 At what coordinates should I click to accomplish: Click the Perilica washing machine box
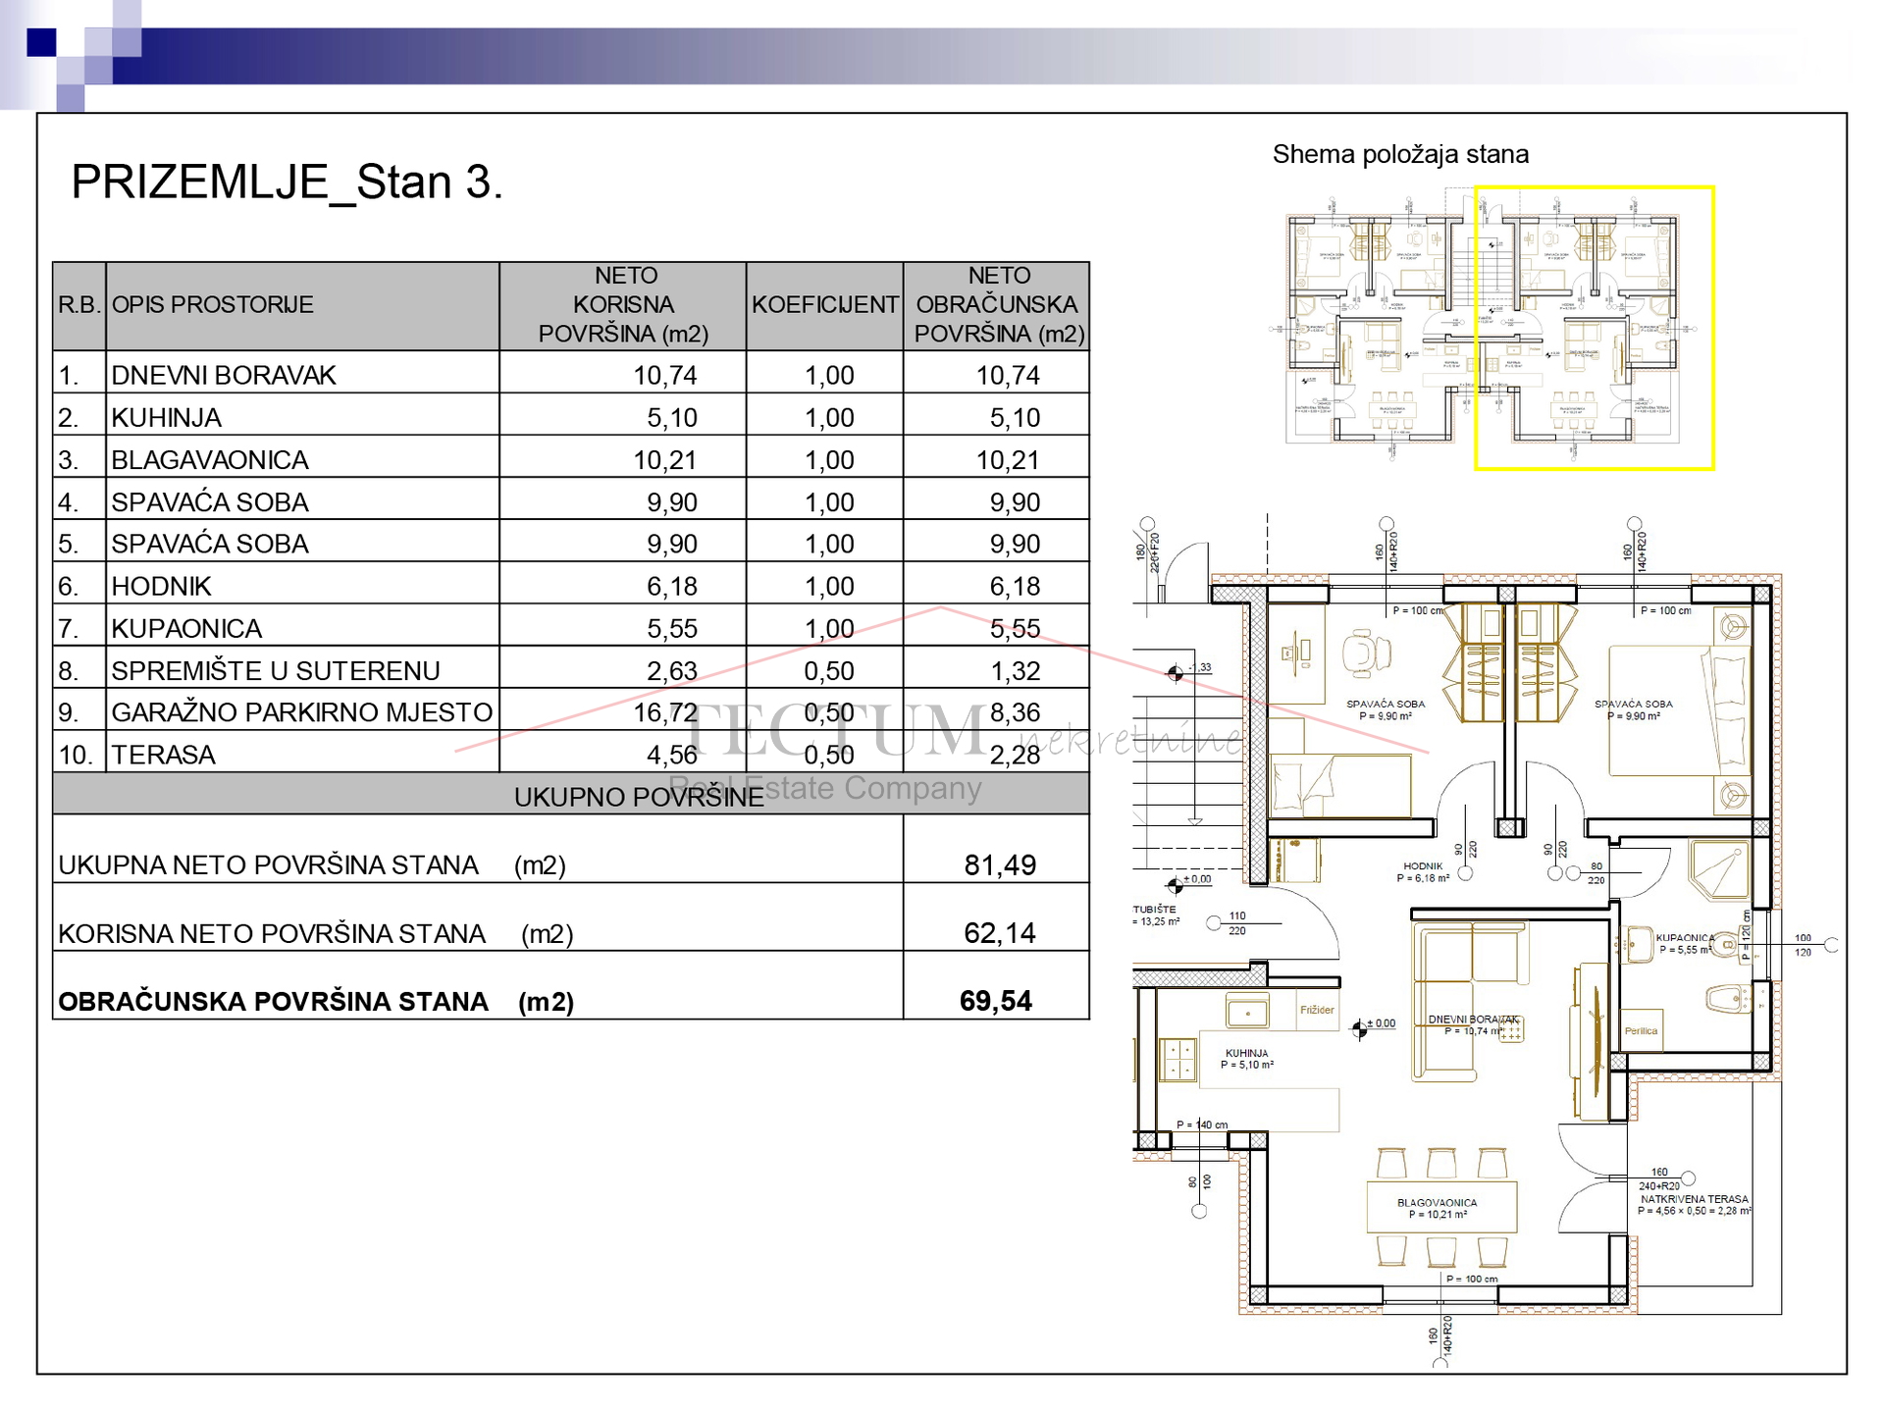pyautogui.click(x=1641, y=1031)
